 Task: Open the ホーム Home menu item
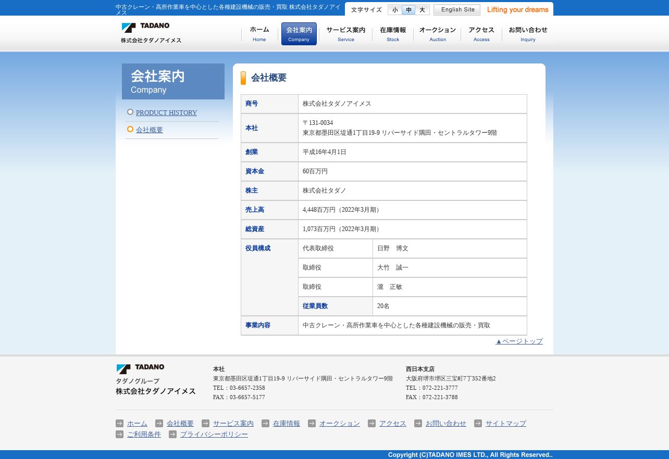coord(259,34)
